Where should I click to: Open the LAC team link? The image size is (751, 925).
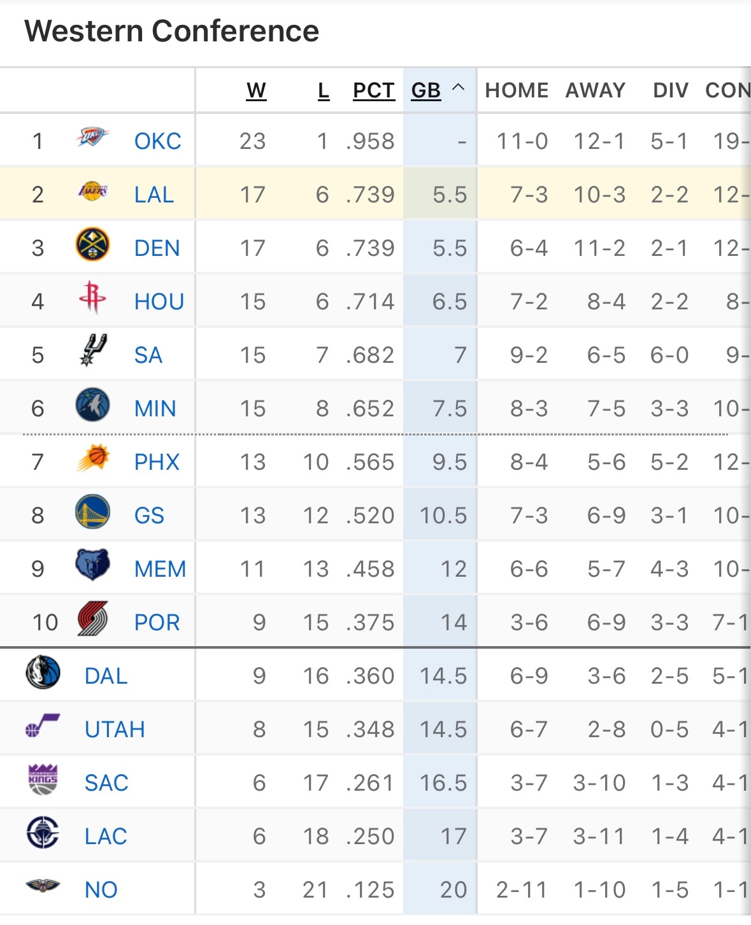[106, 837]
